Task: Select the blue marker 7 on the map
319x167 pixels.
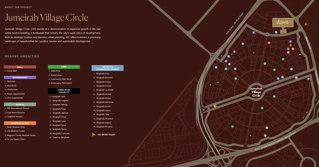Action: (265, 64)
